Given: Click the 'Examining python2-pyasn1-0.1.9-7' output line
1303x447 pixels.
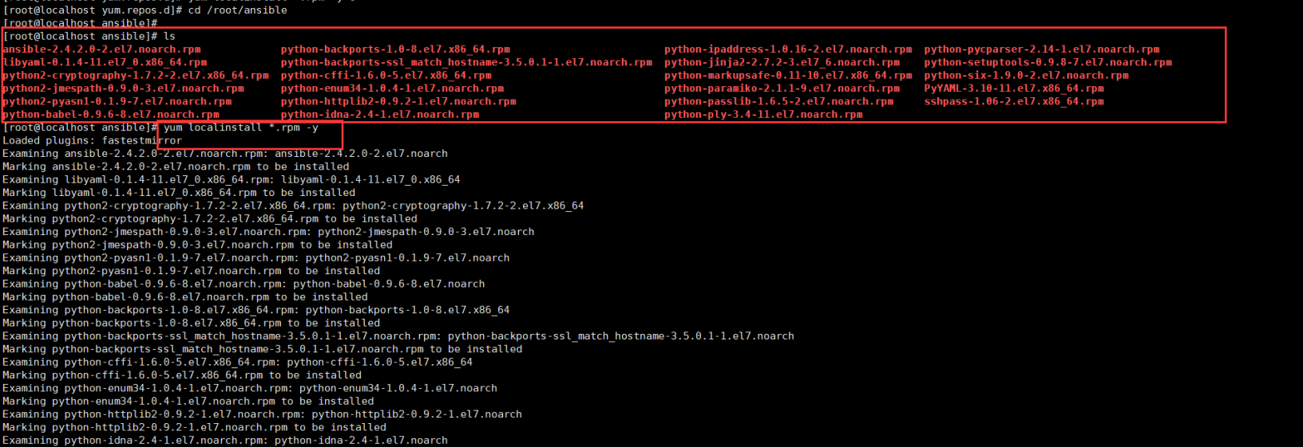Looking at the screenshot, I should click(x=256, y=258).
